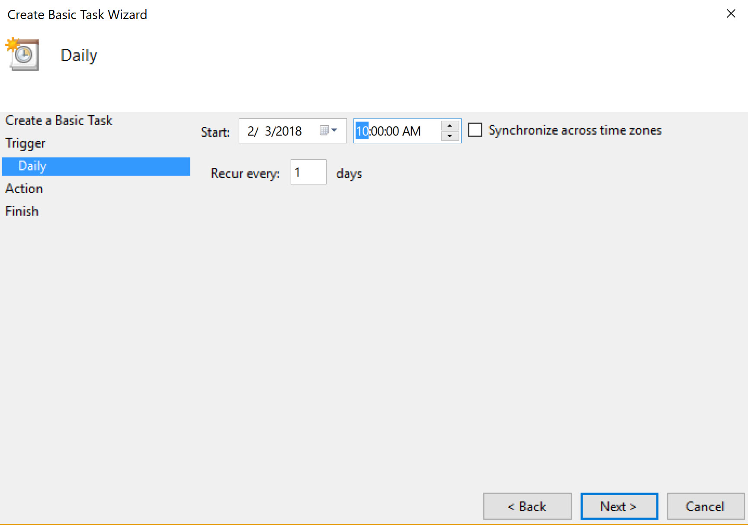Select the Action wizard step
The width and height of the screenshot is (748, 525).
24,189
